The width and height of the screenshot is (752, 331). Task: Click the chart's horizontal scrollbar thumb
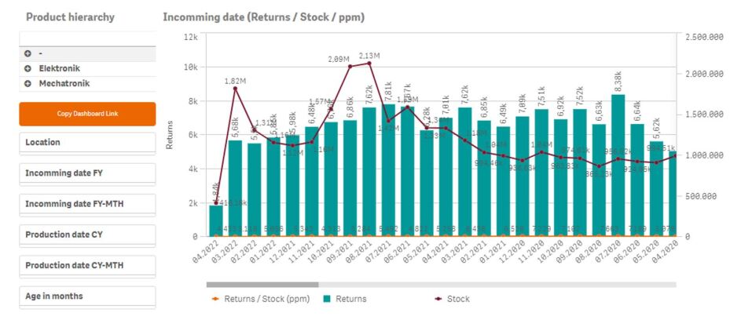point(262,285)
